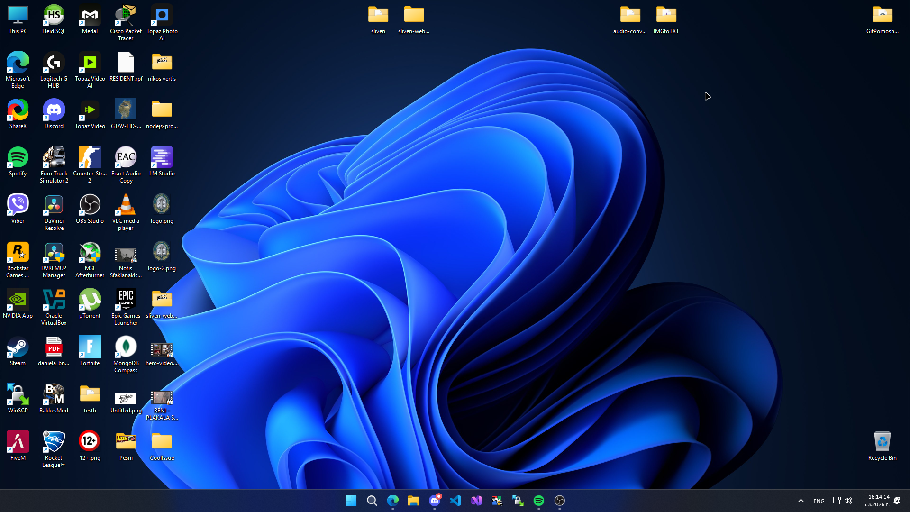Select the audio-conv folder
The image size is (910, 512).
(630, 20)
